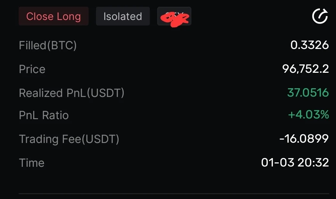Click the Realized PnL(USDT) label

[72, 93]
